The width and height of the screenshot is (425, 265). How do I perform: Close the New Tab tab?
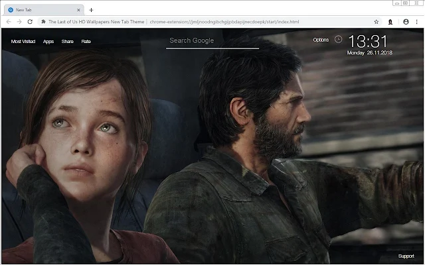[78, 10]
